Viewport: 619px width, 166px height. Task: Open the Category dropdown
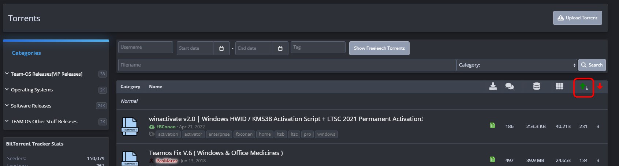click(517, 65)
